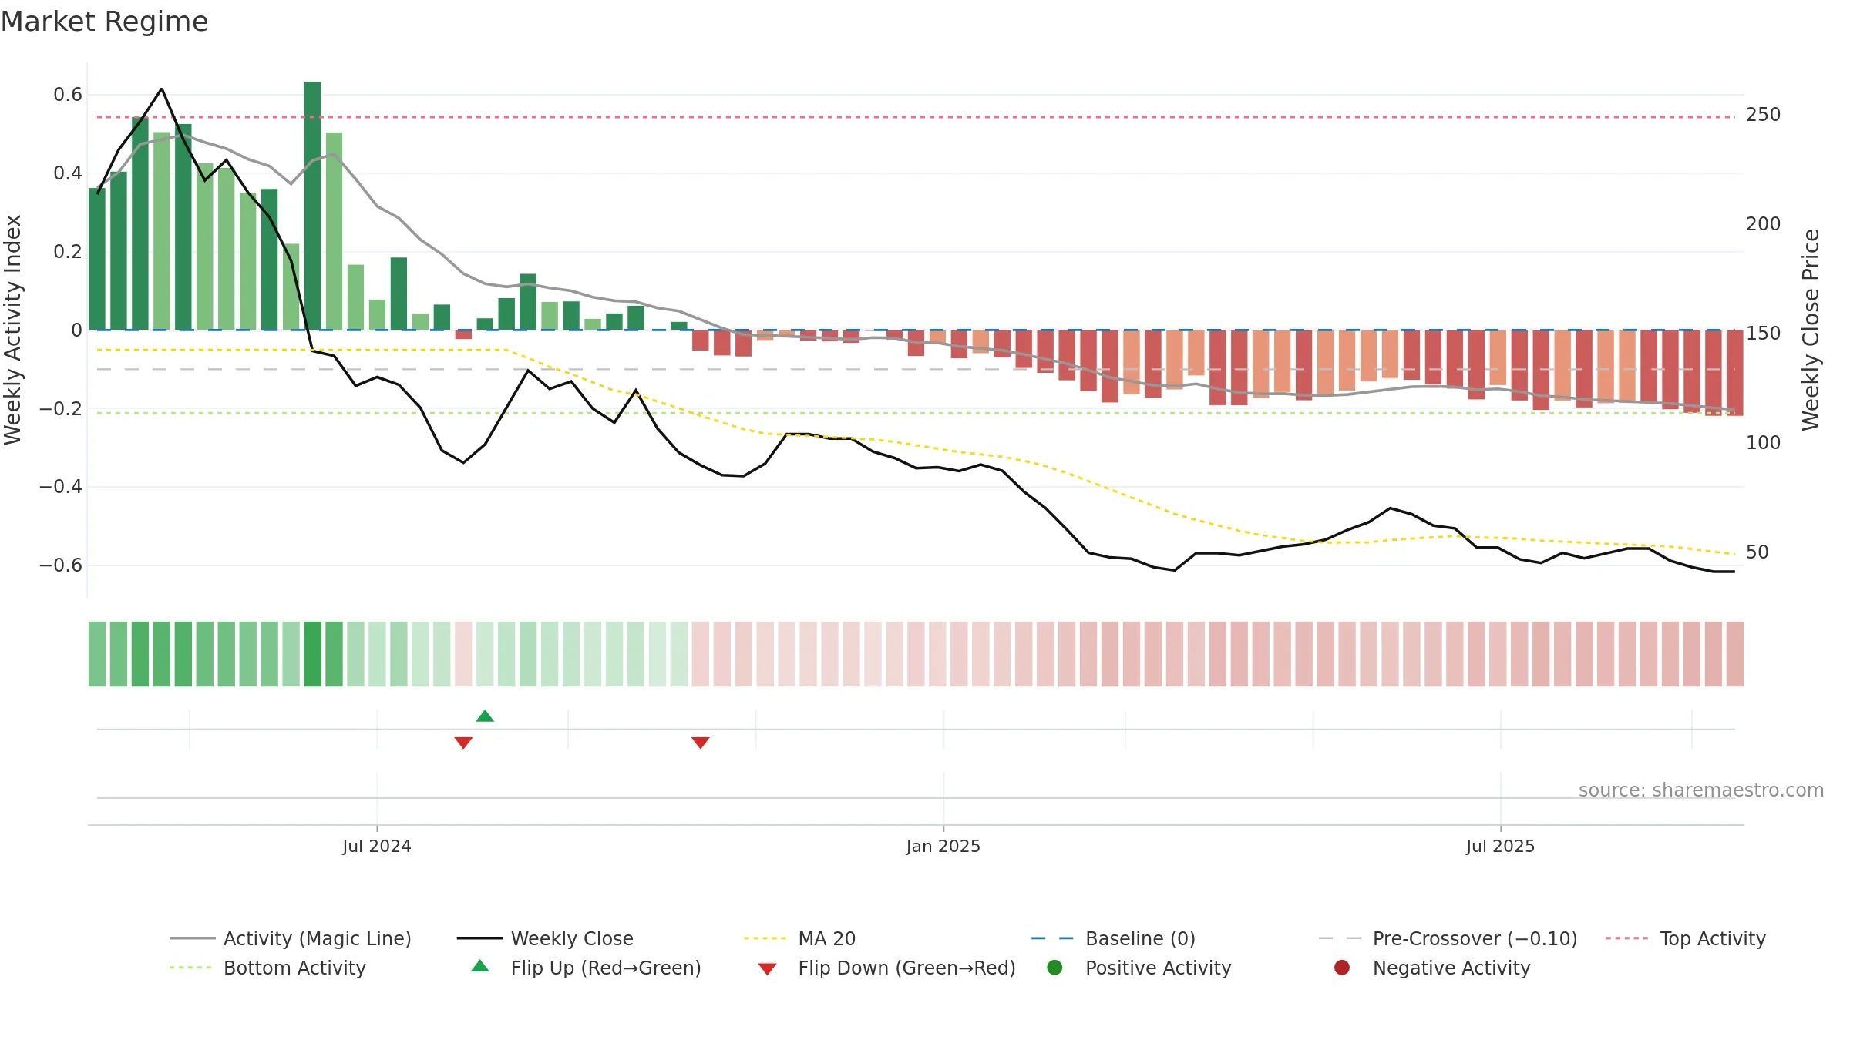The width and height of the screenshot is (1850, 1040).
Task: Click the 200 price axis tick label
Action: (1764, 224)
